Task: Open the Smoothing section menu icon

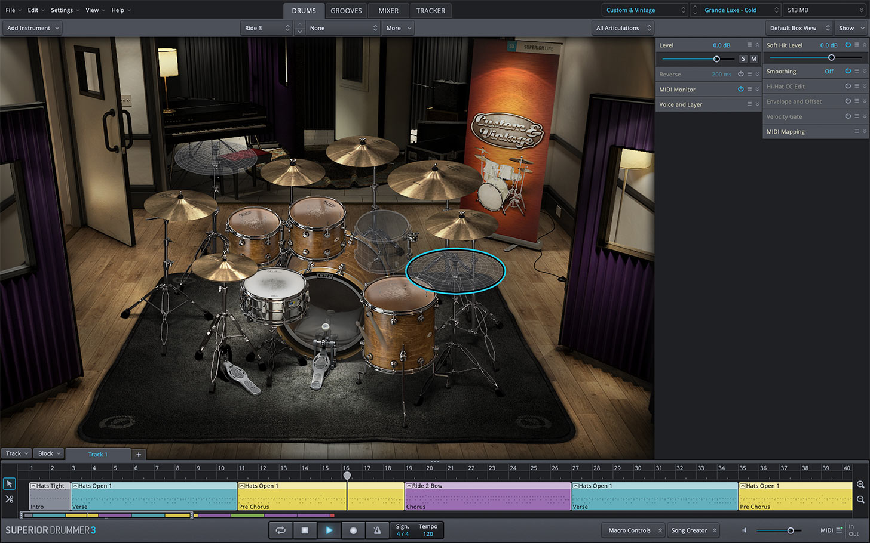Action: pyautogui.click(x=857, y=71)
